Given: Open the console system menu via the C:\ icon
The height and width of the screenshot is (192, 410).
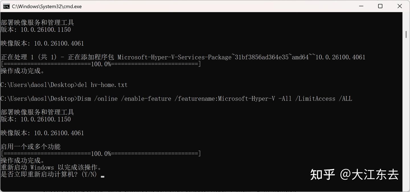Looking at the screenshot, I should (6, 6).
